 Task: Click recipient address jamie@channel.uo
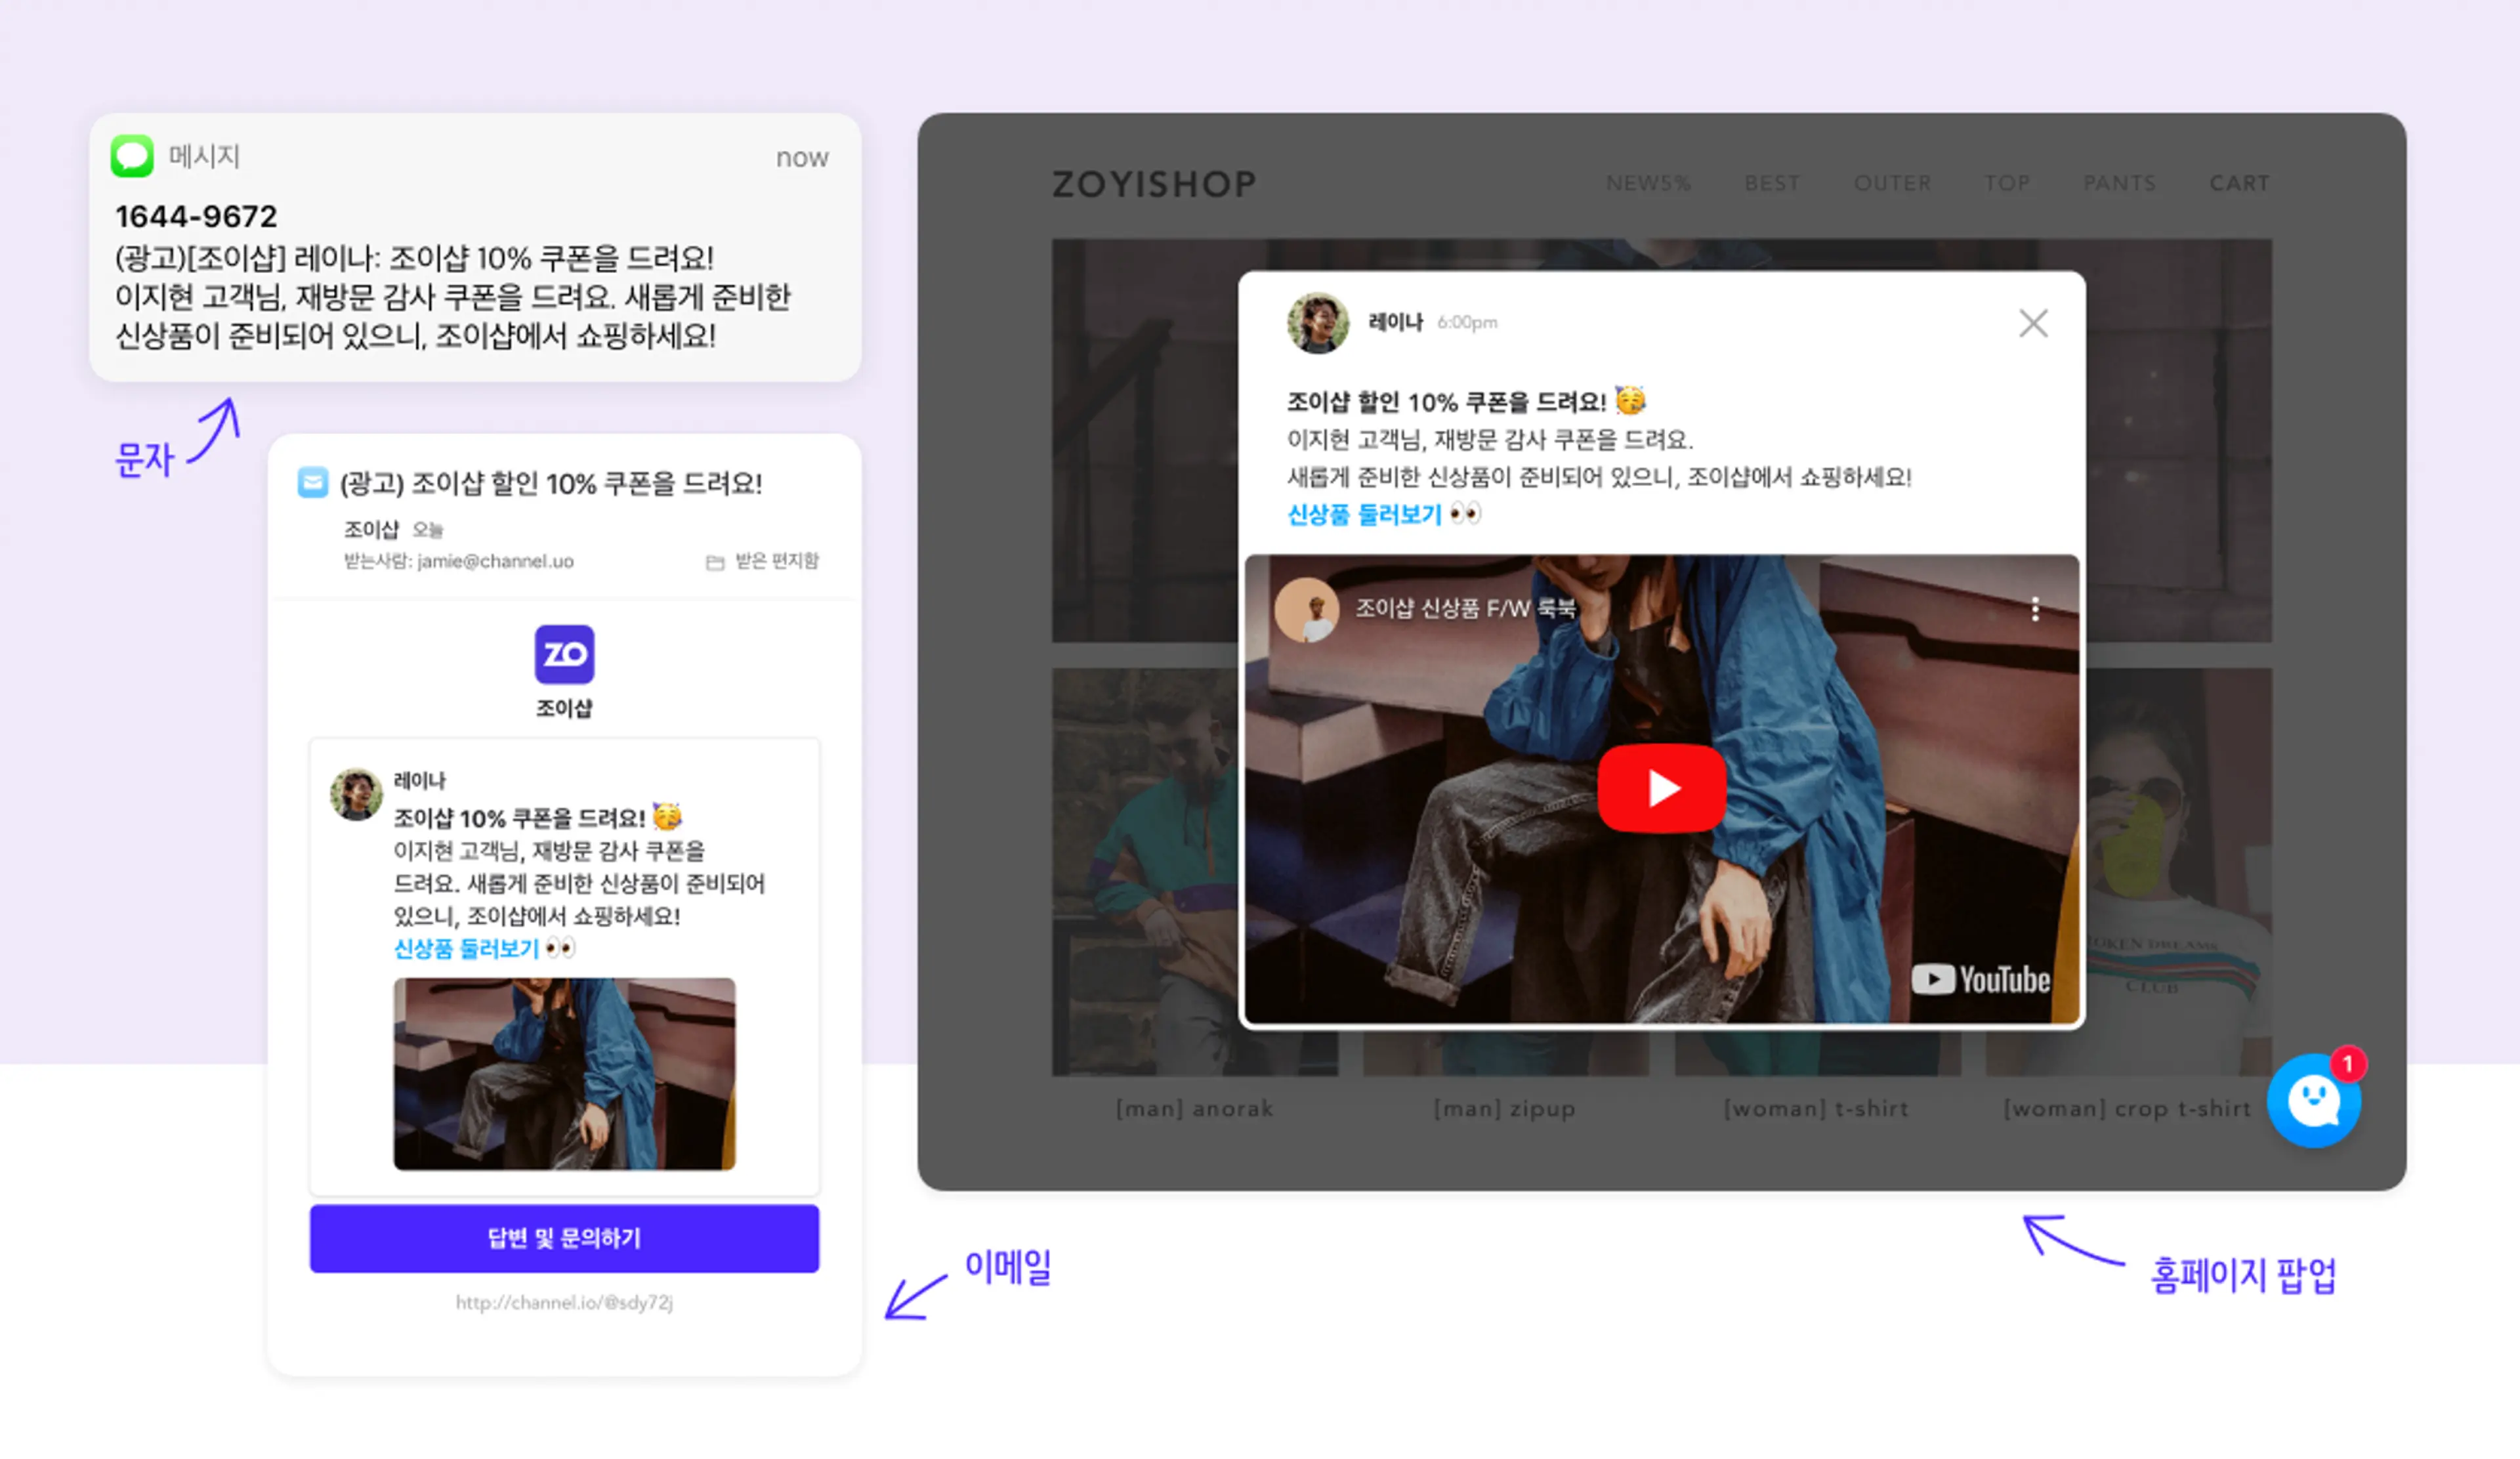tap(495, 561)
